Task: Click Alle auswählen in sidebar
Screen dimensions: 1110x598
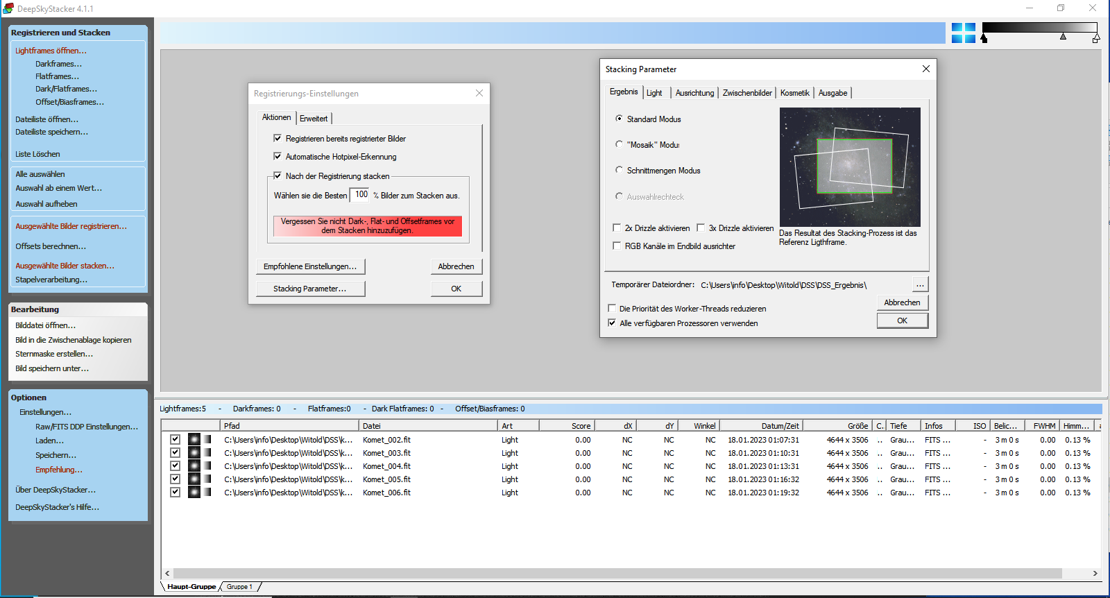Action: tap(40, 174)
